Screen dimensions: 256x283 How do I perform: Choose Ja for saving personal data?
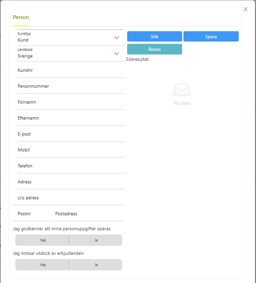click(96, 240)
